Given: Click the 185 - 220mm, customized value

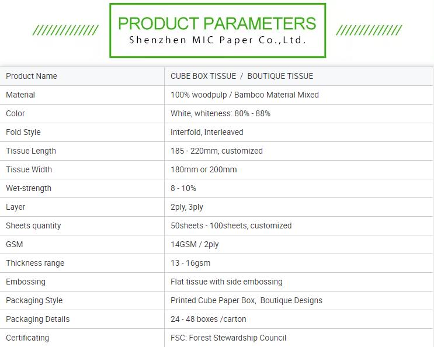Looking at the screenshot, I should click(217, 151).
